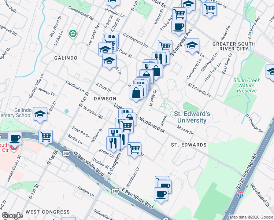Click the Herndon Ln street label
The width and height of the screenshot is (274, 220).
point(115,13)
